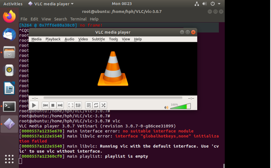Open the Files manager dock icon
271x168 pixels.
coord(9,52)
